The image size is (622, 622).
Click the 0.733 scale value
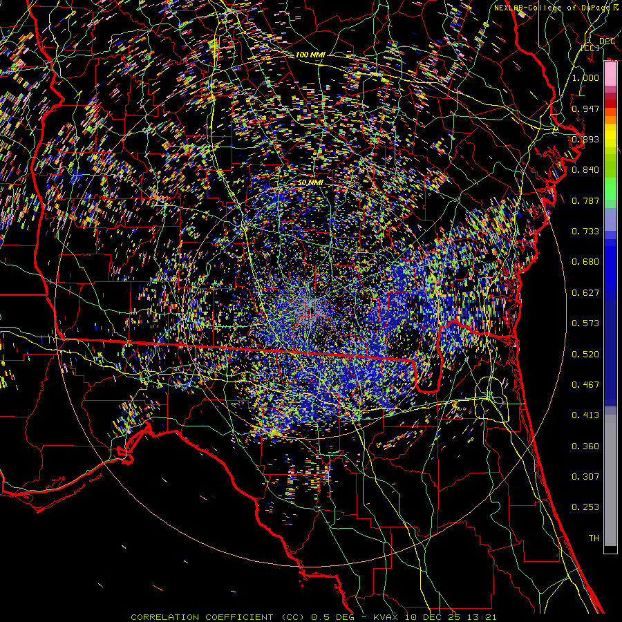(x=585, y=232)
